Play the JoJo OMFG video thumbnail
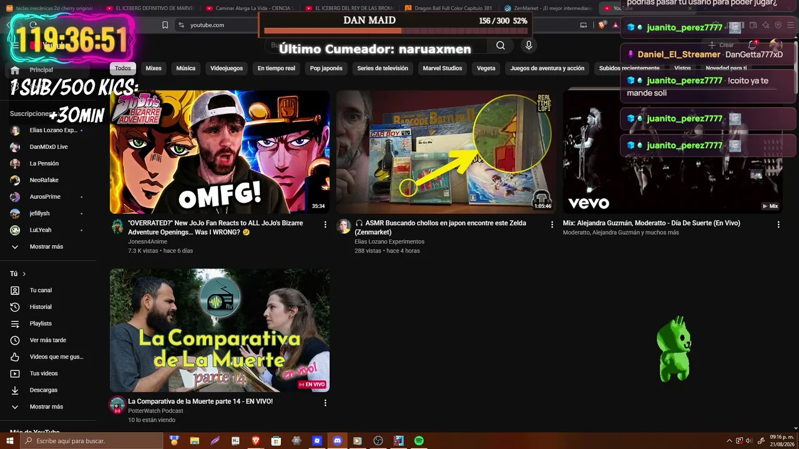Screen dimensions: 799x449 [x=220, y=152]
